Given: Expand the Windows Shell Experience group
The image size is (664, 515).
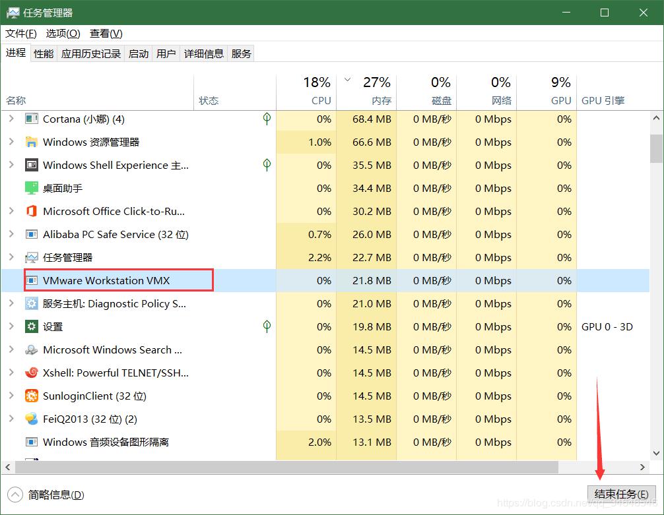Looking at the screenshot, I should (x=11, y=165).
